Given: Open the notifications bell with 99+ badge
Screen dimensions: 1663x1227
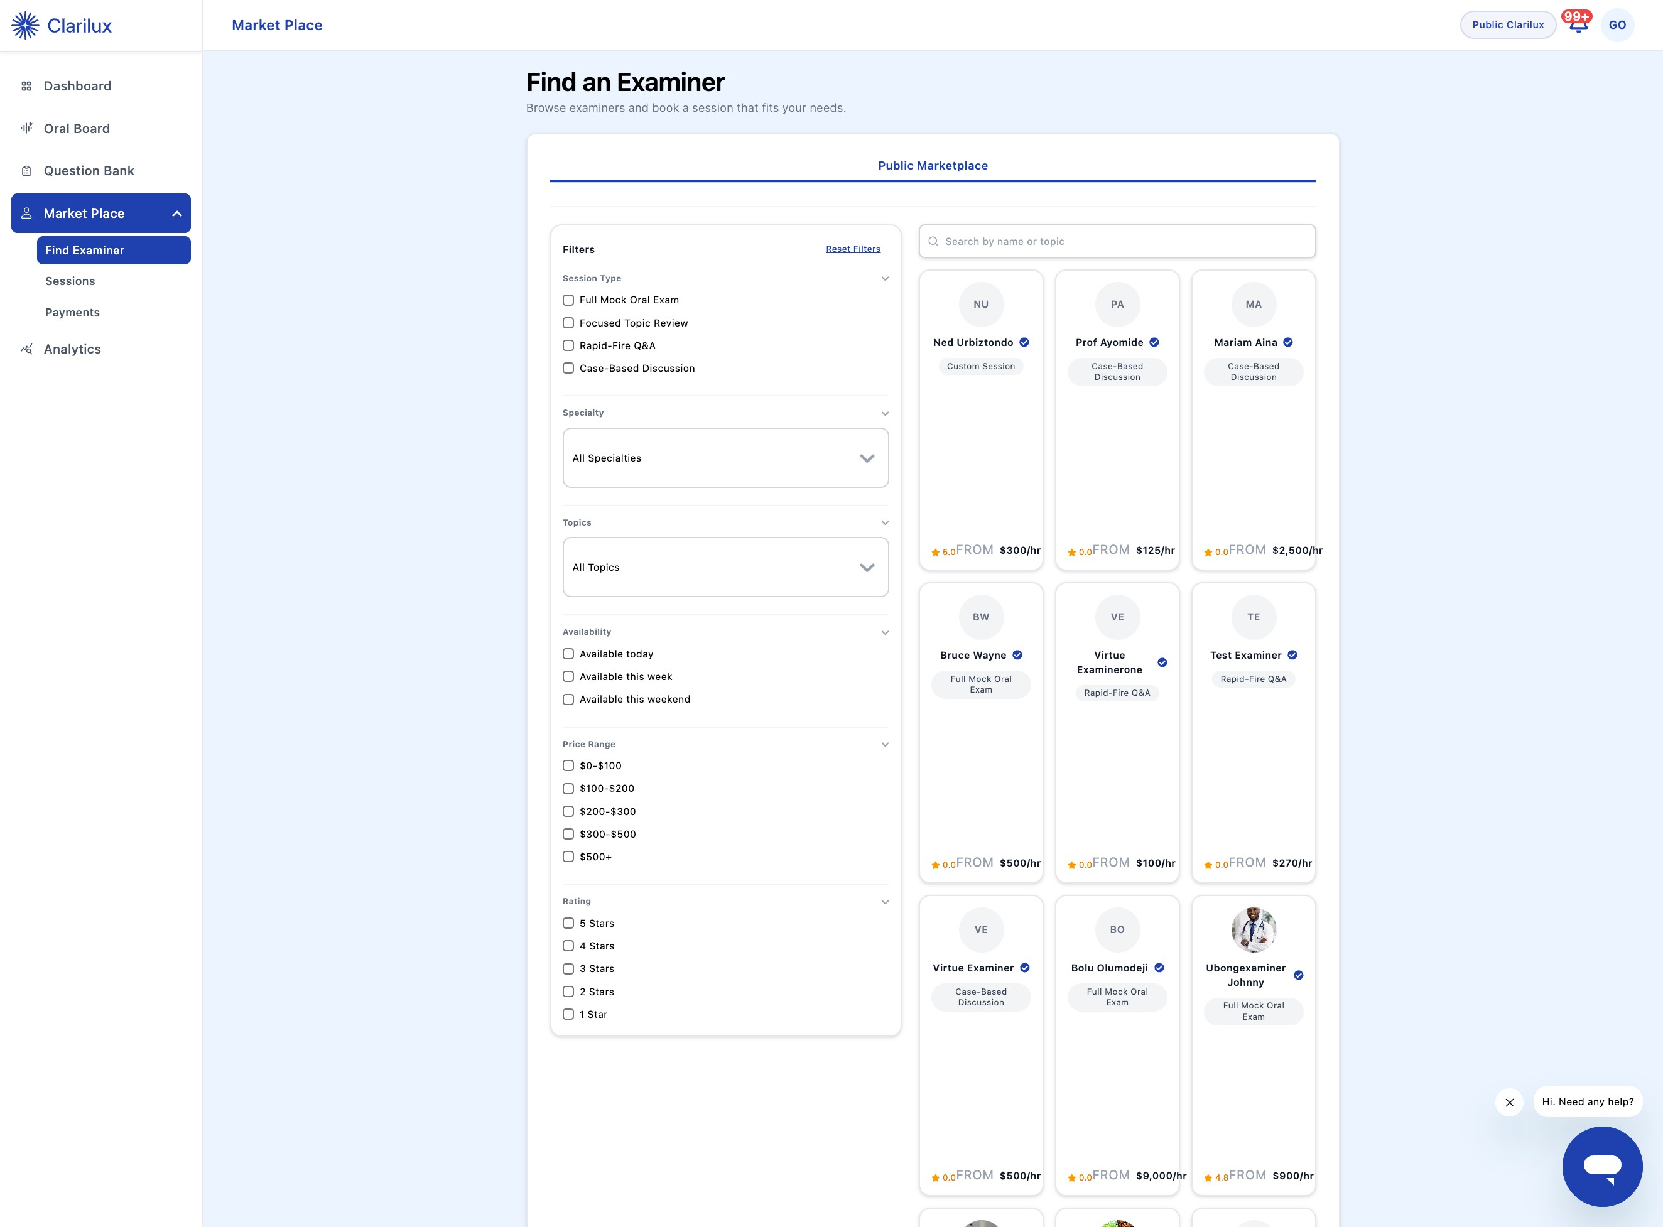Looking at the screenshot, I should (1578, 23).
